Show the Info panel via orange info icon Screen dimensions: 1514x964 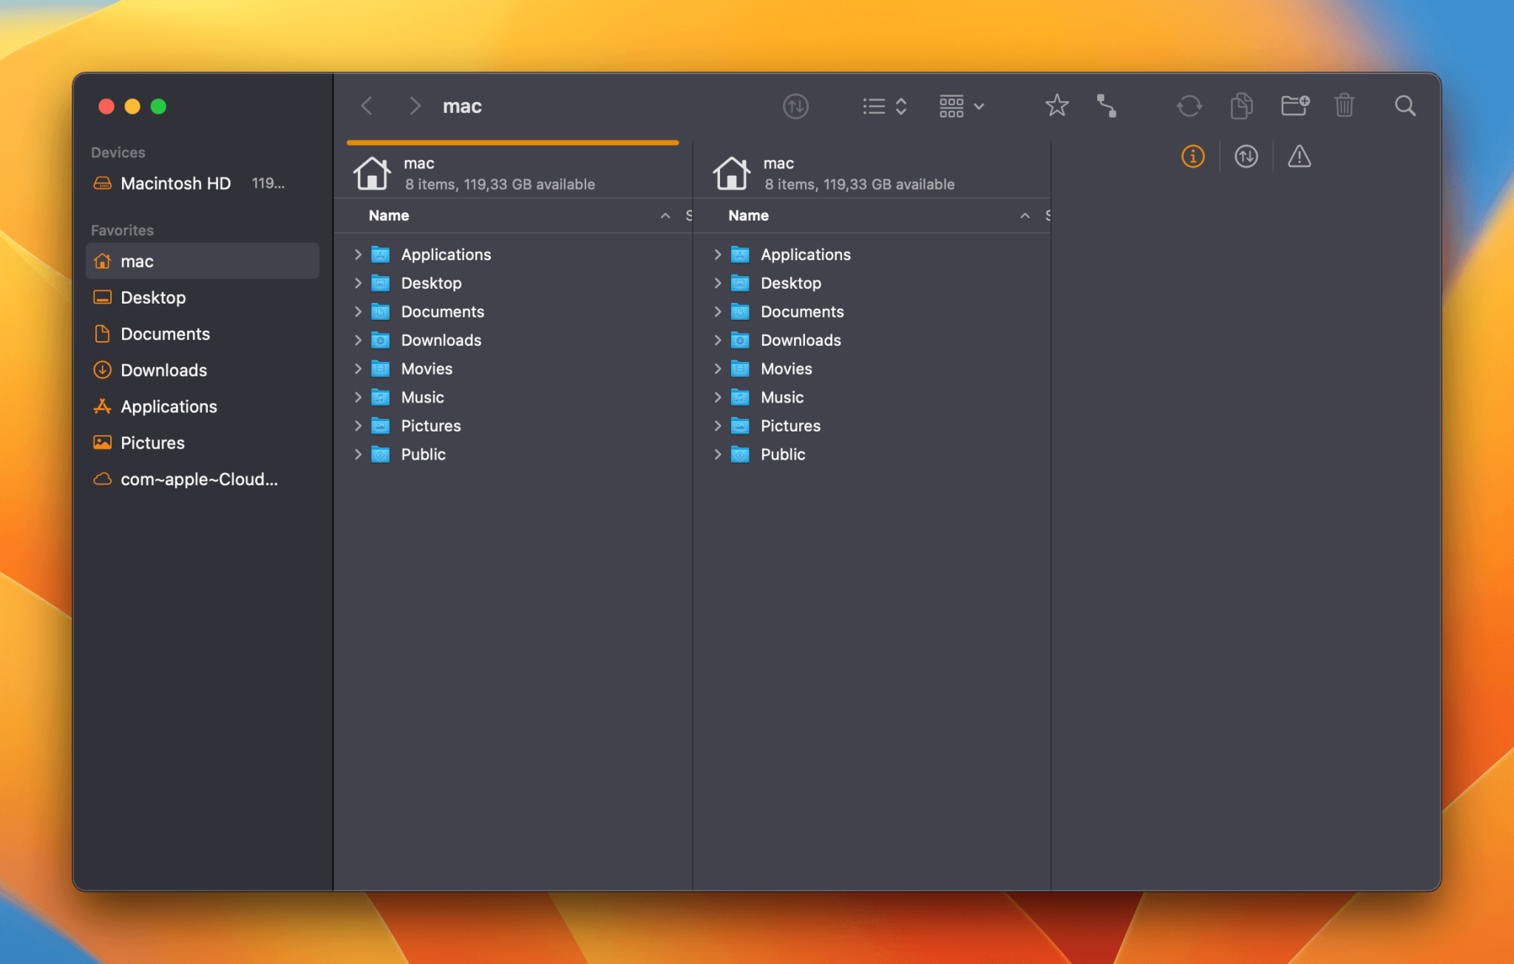(1192, 156)
